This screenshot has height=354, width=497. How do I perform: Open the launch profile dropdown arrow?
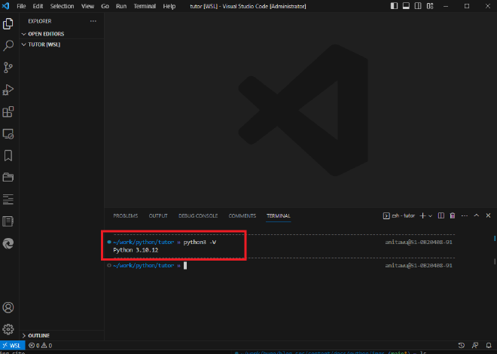pyautogui.click(x=430, y=216)
